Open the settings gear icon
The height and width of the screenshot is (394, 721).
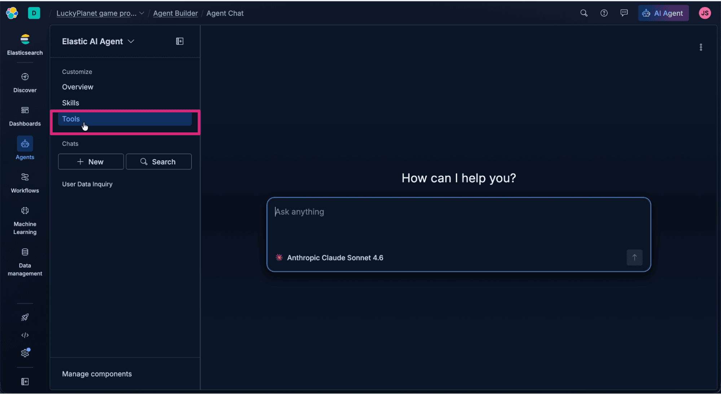(x=25, y=353)
